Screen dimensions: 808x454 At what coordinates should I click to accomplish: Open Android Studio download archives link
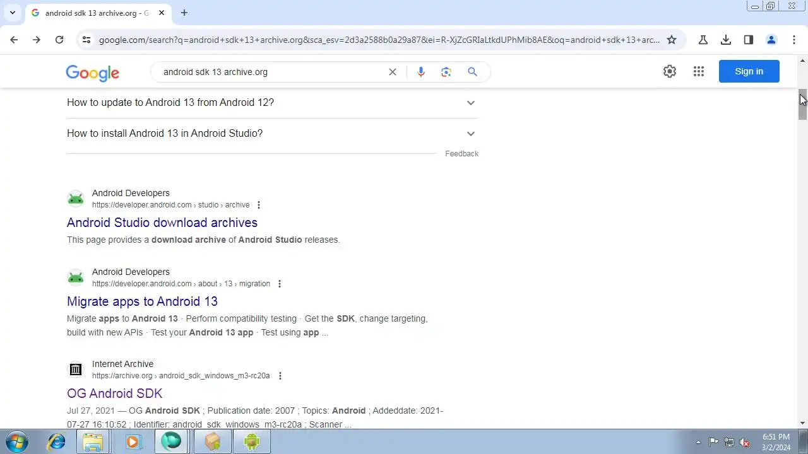162,223
